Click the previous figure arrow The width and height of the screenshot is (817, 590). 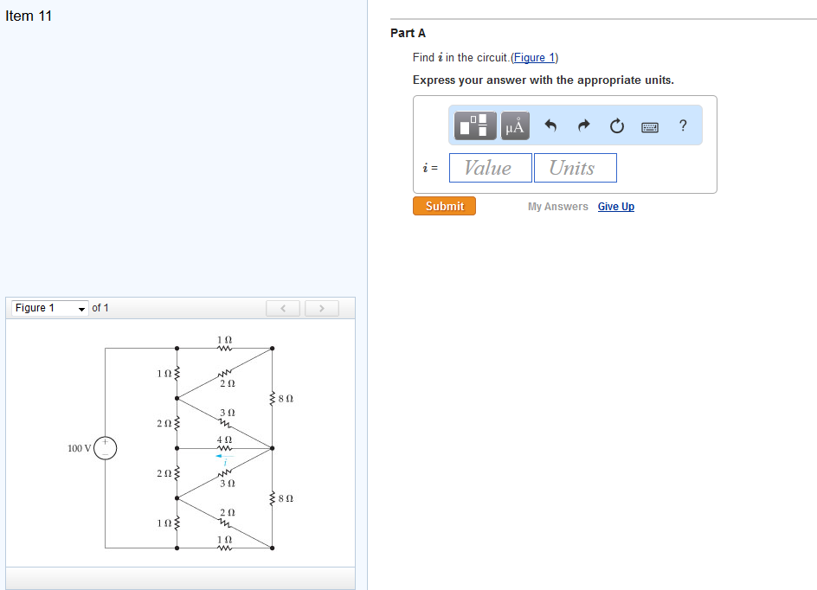coord(283,308)
